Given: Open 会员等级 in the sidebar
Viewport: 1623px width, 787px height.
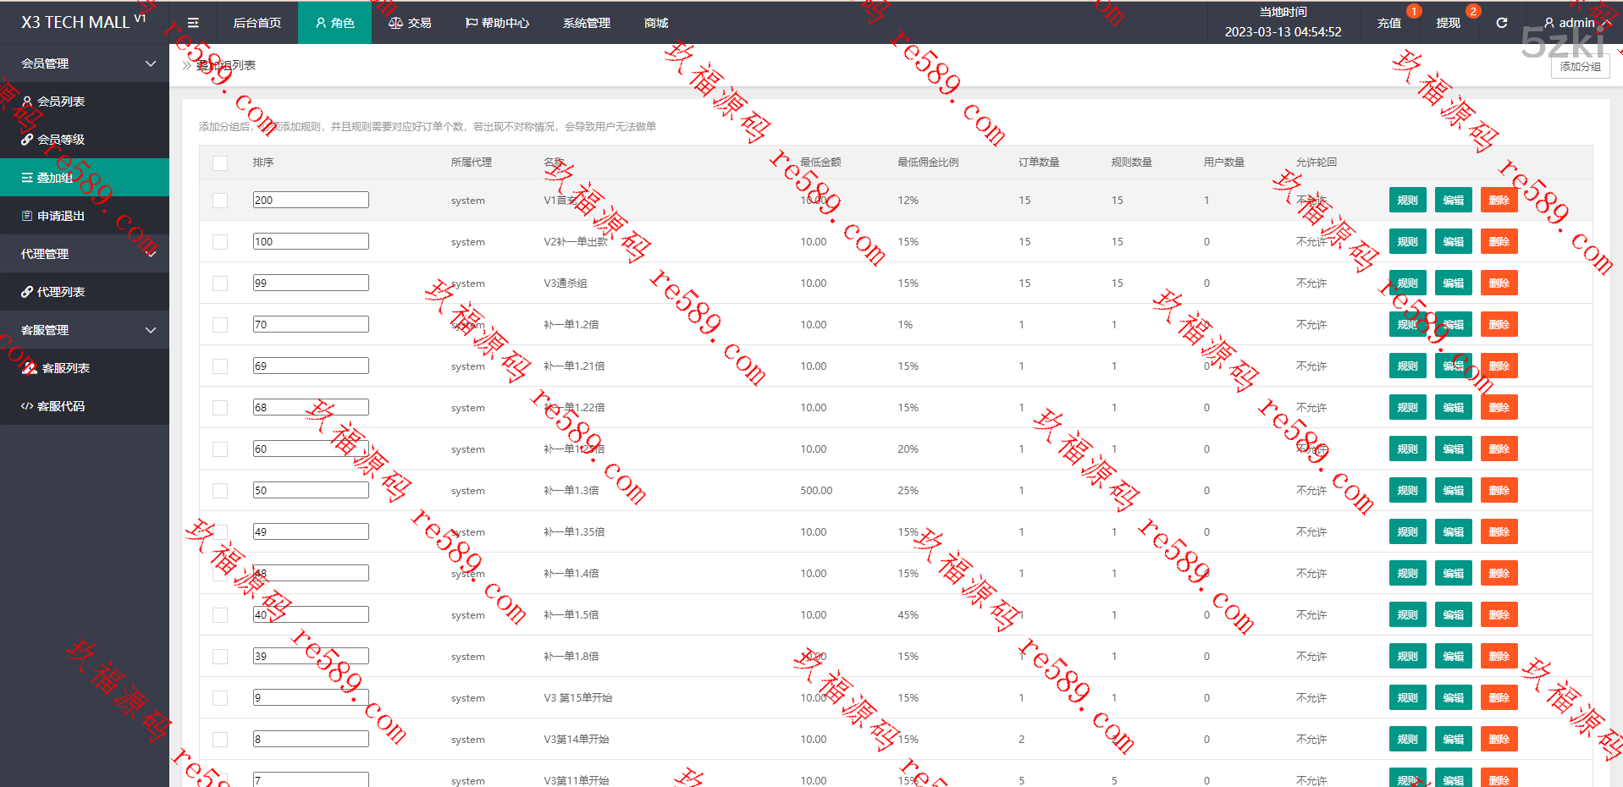Looking at the screenshot, I should point(60,140).
